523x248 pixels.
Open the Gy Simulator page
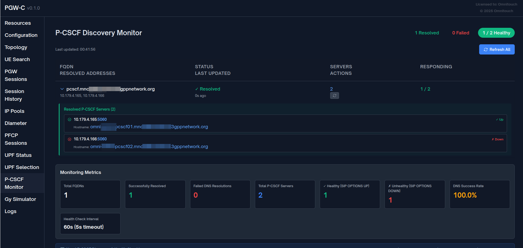(20, 199)
